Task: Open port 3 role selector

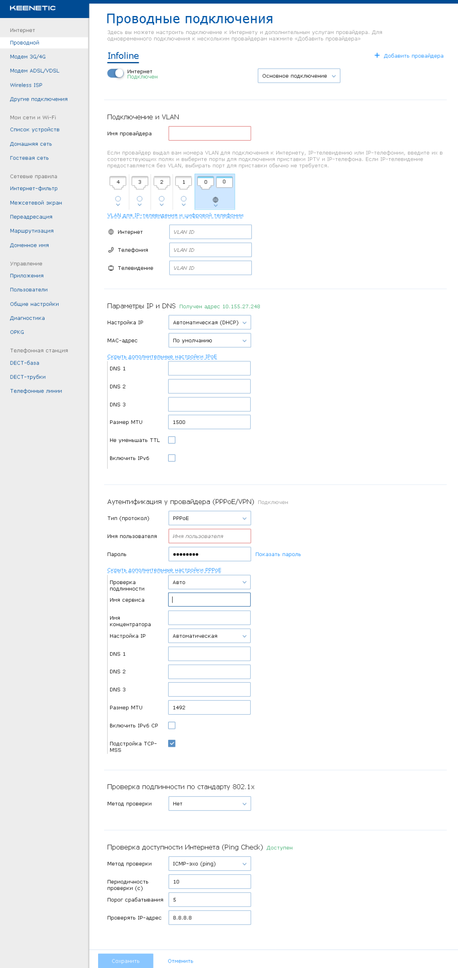Action: (140, 201)
